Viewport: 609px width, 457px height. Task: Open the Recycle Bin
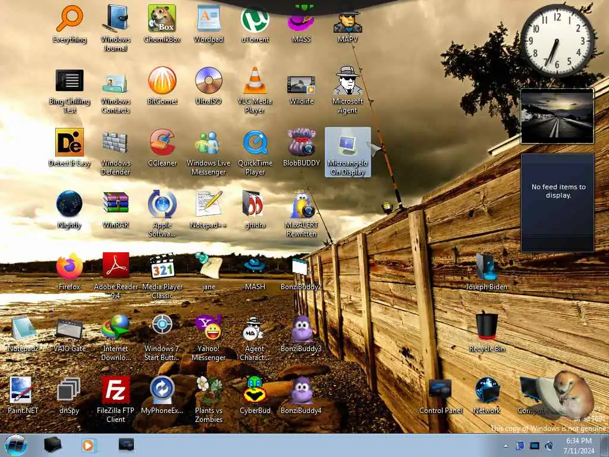pos(486,332)
